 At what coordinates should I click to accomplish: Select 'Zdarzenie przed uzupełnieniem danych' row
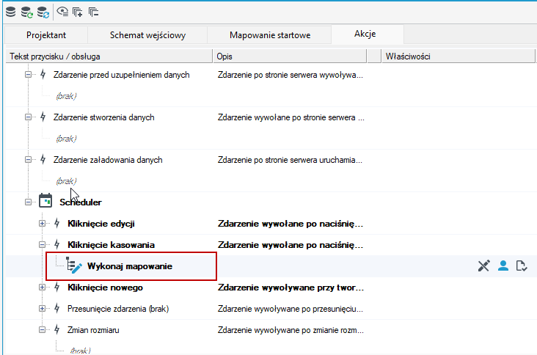[x=121, y=75]
